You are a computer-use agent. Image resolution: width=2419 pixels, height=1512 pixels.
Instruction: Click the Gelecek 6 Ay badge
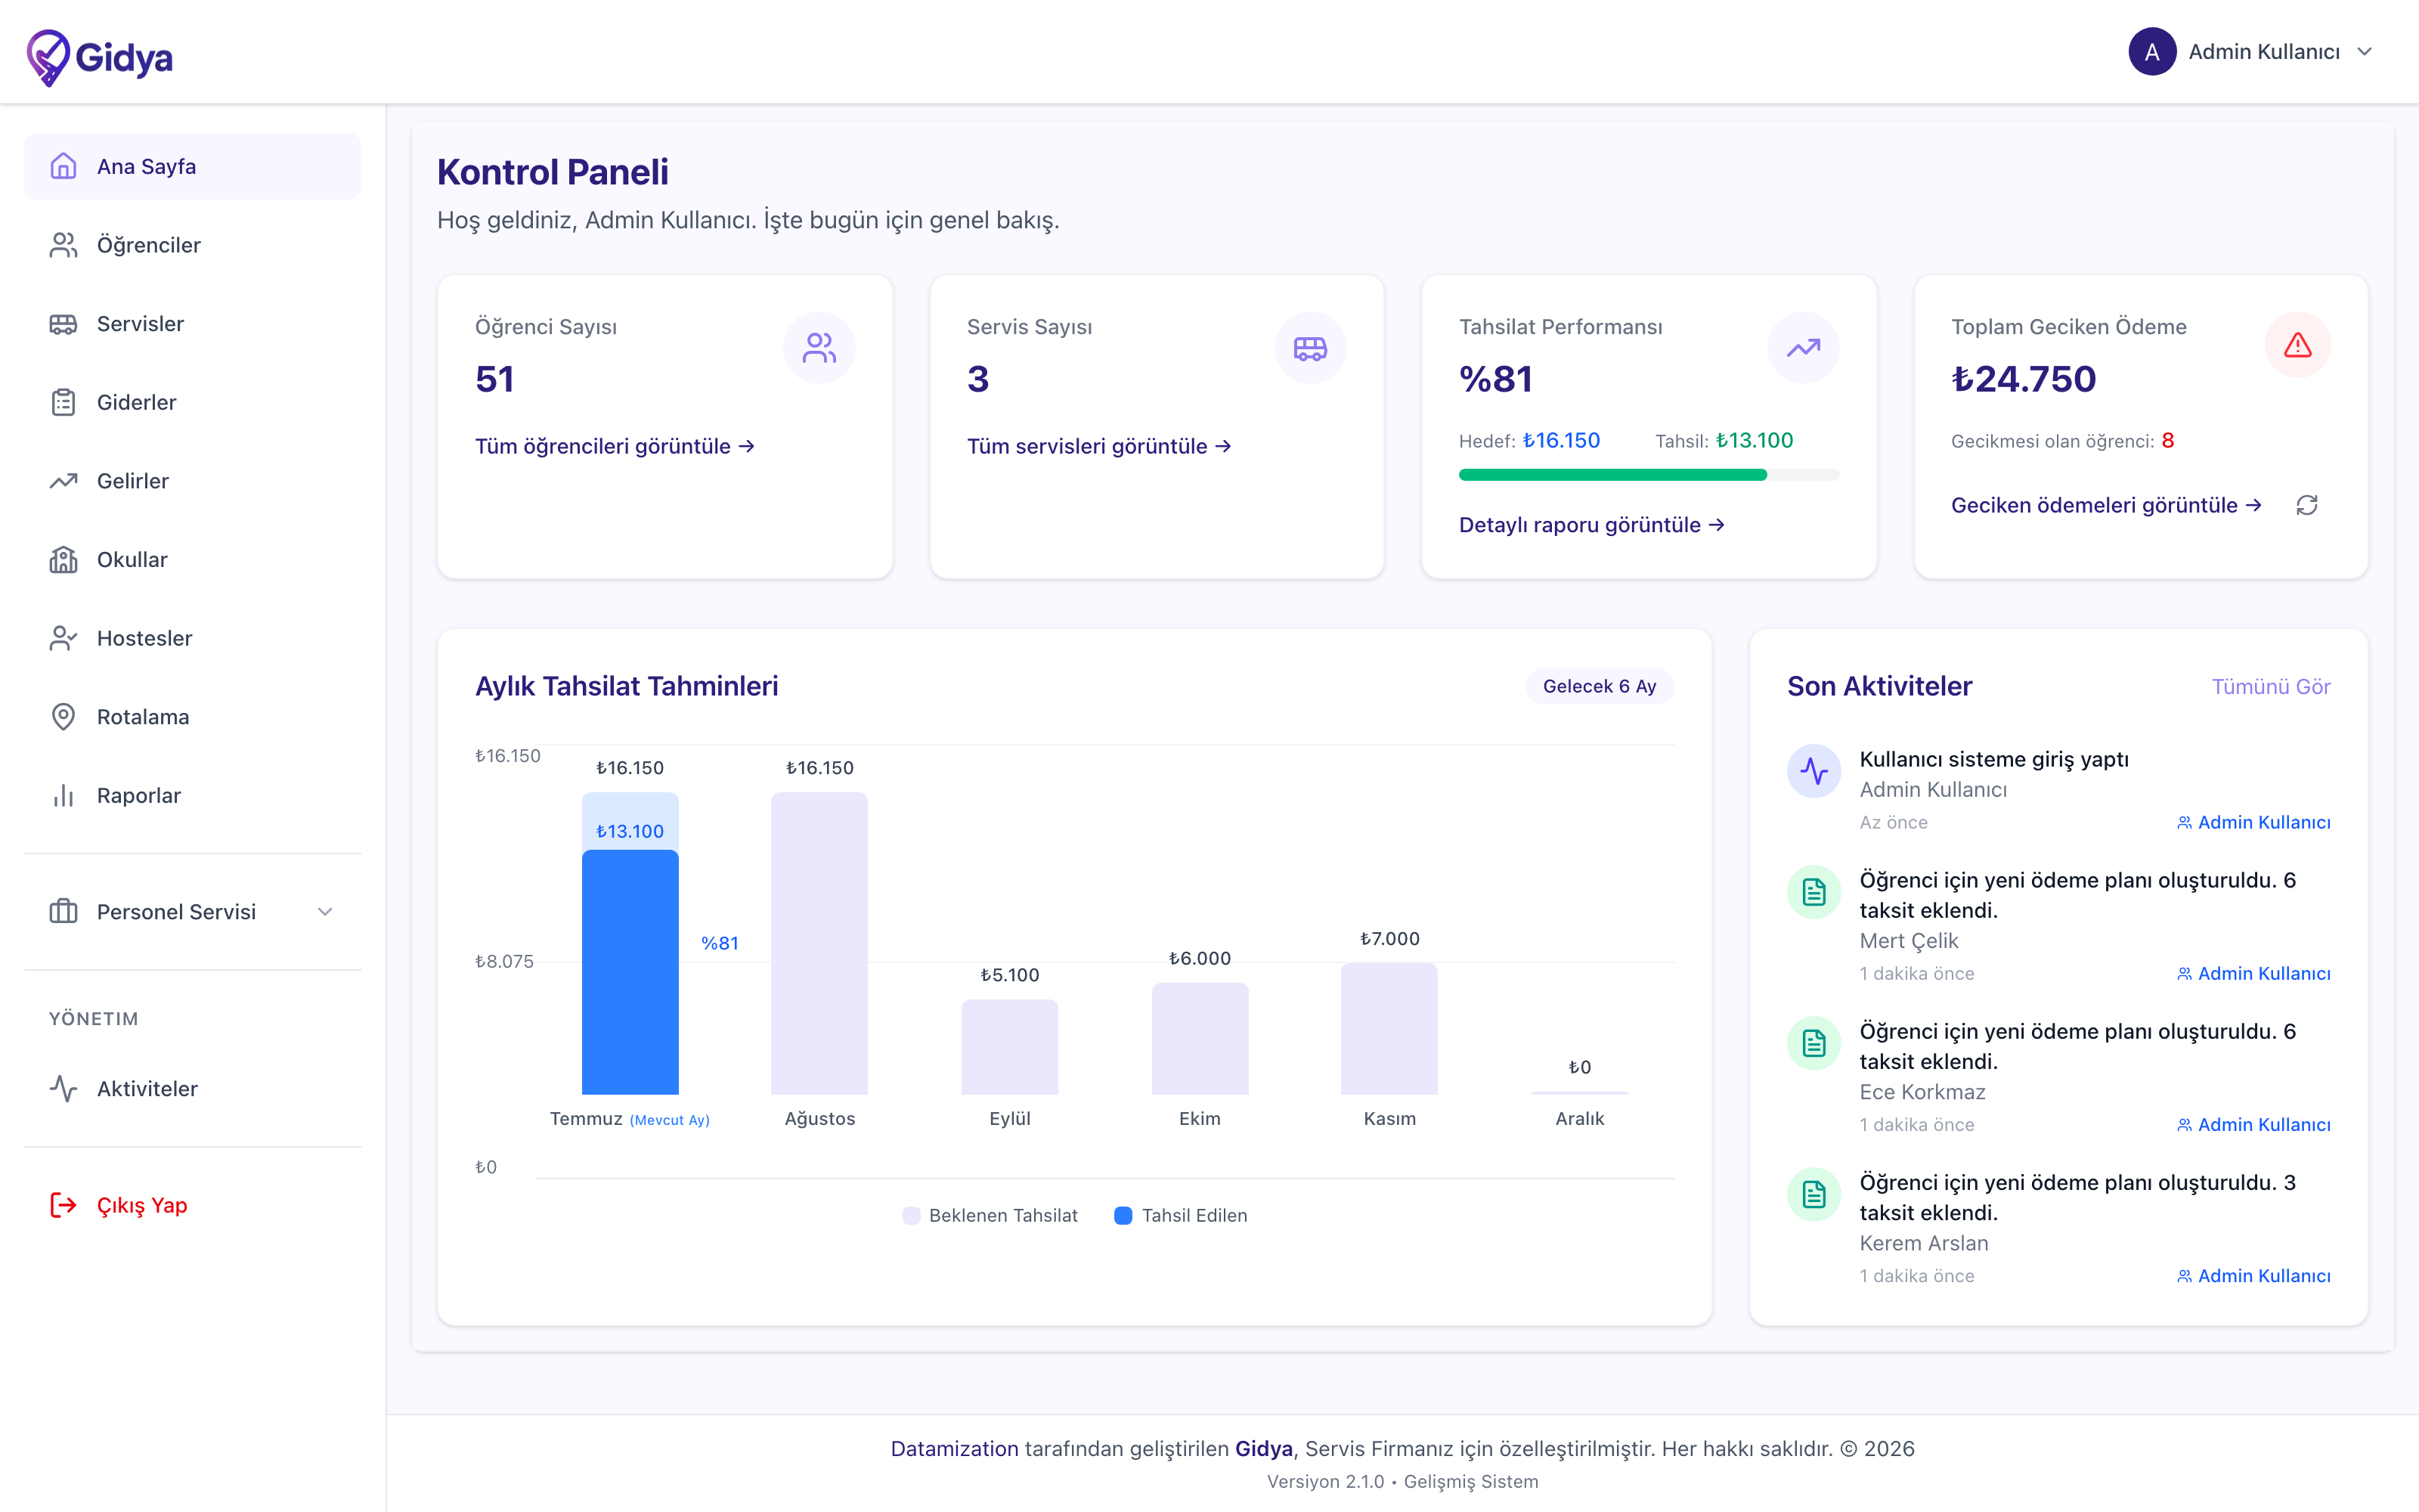coord(1600,686)
